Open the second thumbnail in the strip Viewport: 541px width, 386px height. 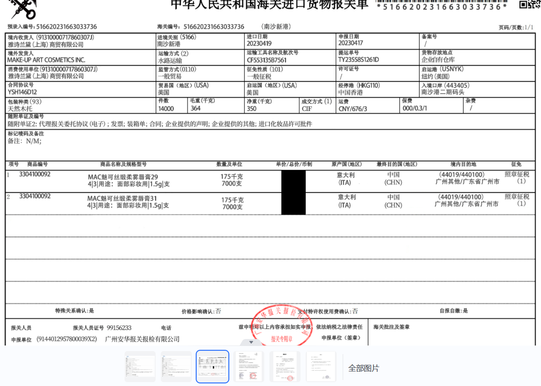point(176,367)
